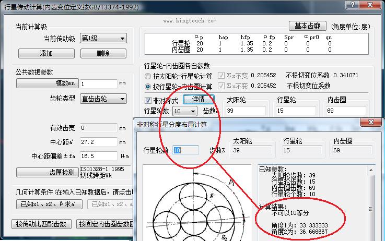Viewport: 385px width, 241px height.
Task: Click the main window 太阳轮 teeth field 39
Action: point(246,111)
